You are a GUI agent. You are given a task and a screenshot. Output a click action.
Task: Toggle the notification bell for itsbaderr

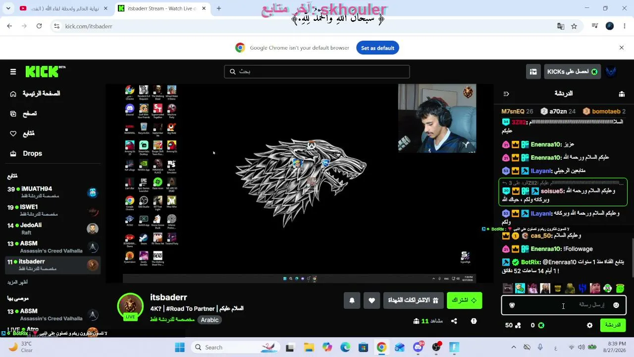(x=352, y=300)
